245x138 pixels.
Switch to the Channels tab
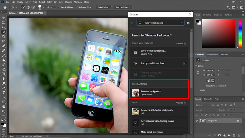(207, 99)
